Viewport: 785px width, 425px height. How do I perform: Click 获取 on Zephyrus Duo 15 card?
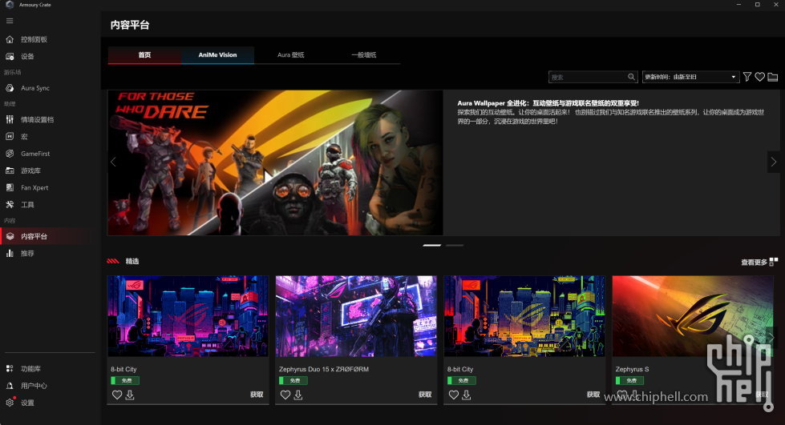pyautogui.click(x=425, y=395)
